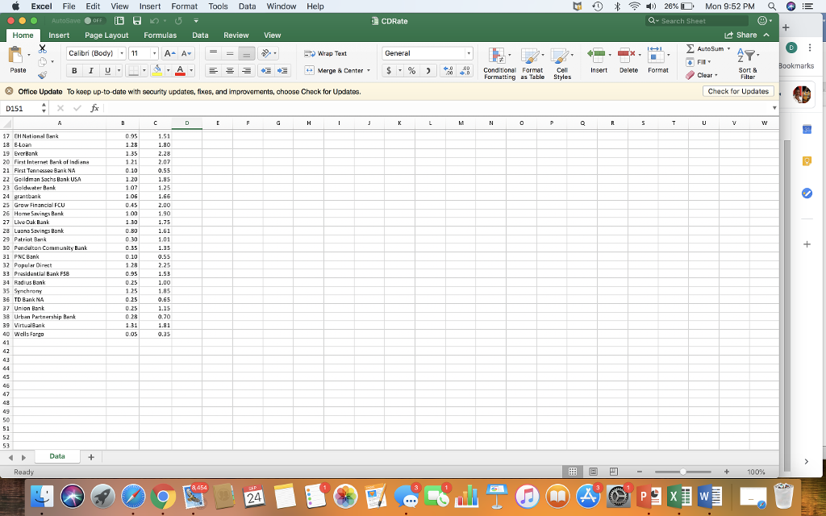Align text left

point(213,71)
